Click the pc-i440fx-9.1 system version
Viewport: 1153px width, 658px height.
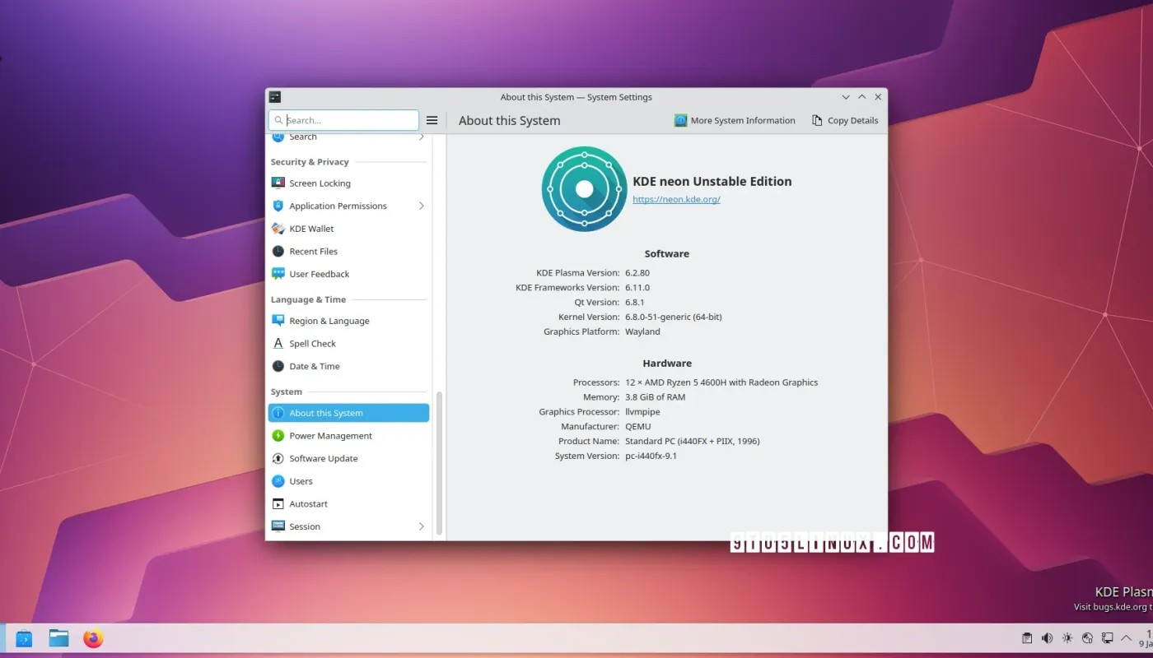(x=651, y=456)
